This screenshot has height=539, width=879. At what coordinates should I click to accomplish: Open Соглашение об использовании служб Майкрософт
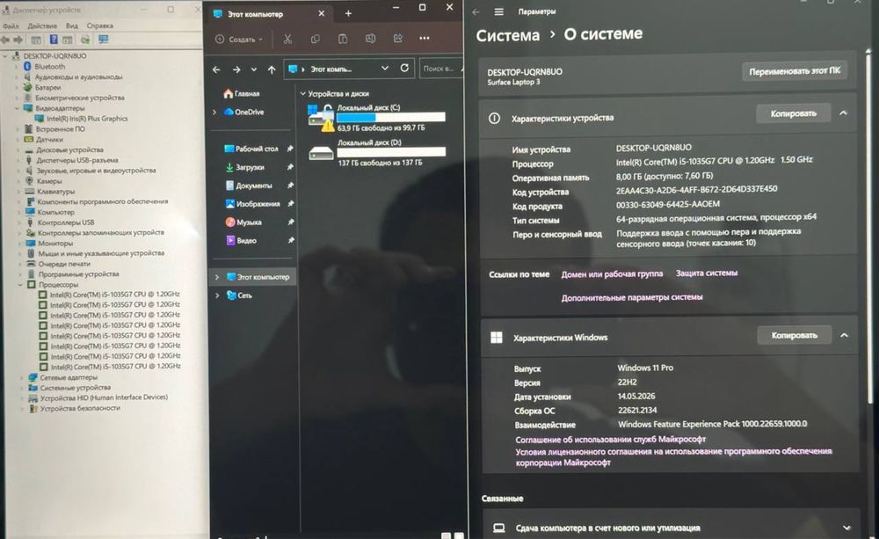[x=611, y=439]
